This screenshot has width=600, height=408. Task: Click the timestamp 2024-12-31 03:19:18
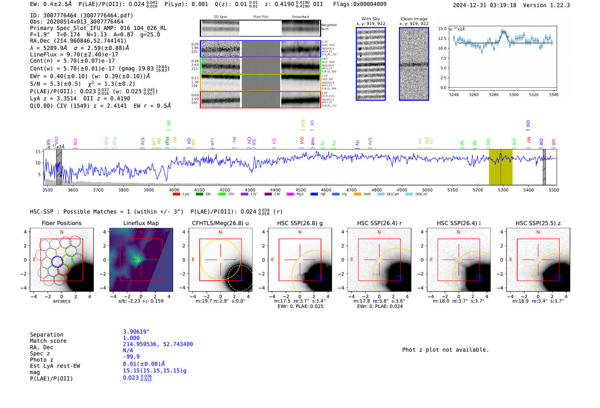484,5
